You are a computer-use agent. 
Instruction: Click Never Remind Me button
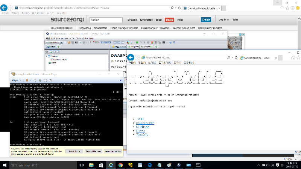pyautogui.click(x=112, y=151)
